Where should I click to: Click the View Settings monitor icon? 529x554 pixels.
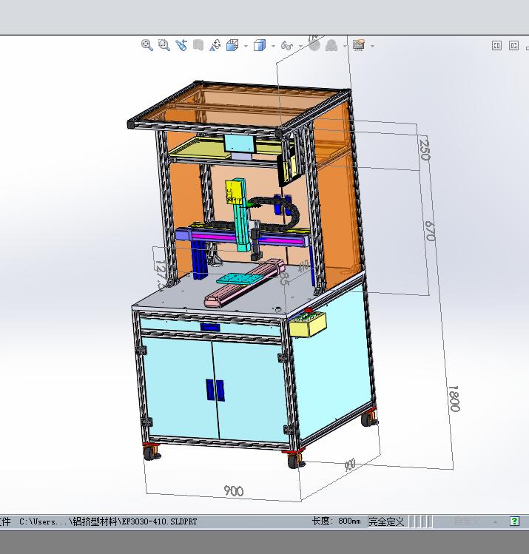359,45
